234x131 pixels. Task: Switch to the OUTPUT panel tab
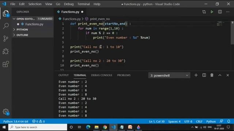coord(63,75)
